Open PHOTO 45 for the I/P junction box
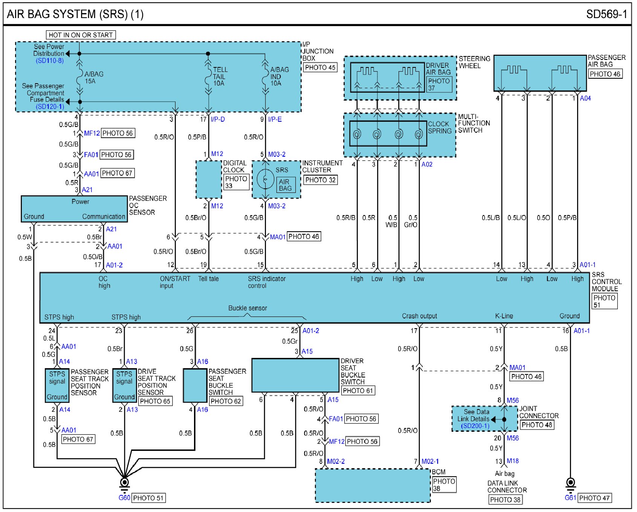The image size is (637, 512). coord(320,67)
